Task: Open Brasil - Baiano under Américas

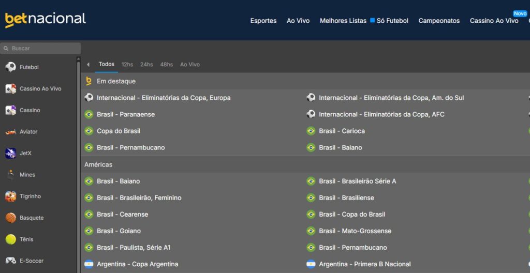Action: tap(119, 181)
